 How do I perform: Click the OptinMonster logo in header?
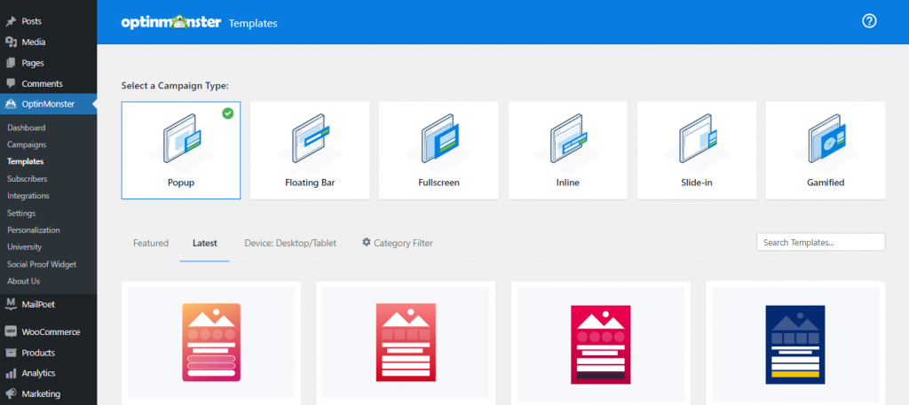[171, 22]
